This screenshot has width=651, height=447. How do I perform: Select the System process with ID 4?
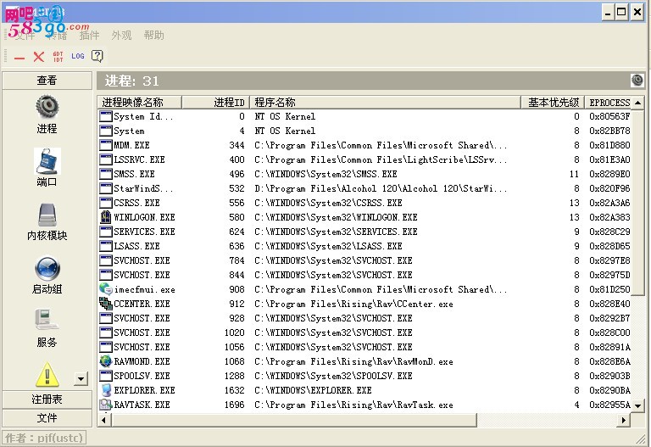pos(364,131)
